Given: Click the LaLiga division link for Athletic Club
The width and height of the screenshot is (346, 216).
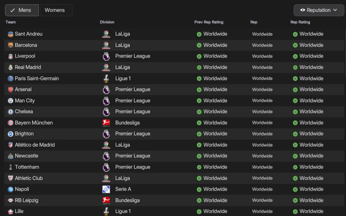Looking at the screenshot, I should [122, 178].
